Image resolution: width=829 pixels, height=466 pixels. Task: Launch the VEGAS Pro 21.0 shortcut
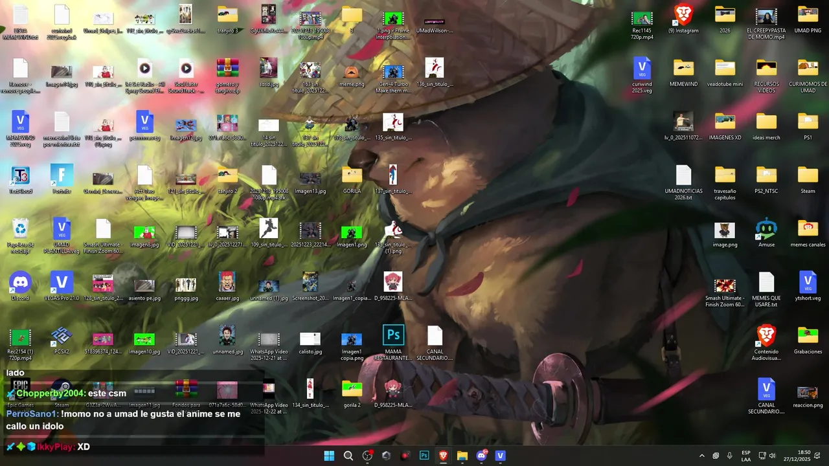tap(62, 287)
